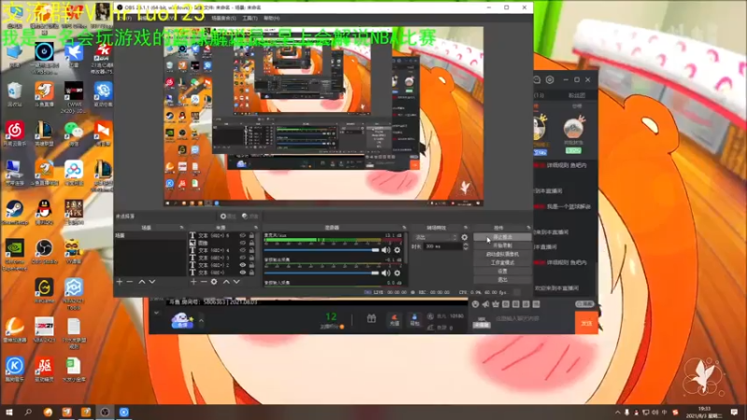Open Settings from OBS controls panel

502,272
